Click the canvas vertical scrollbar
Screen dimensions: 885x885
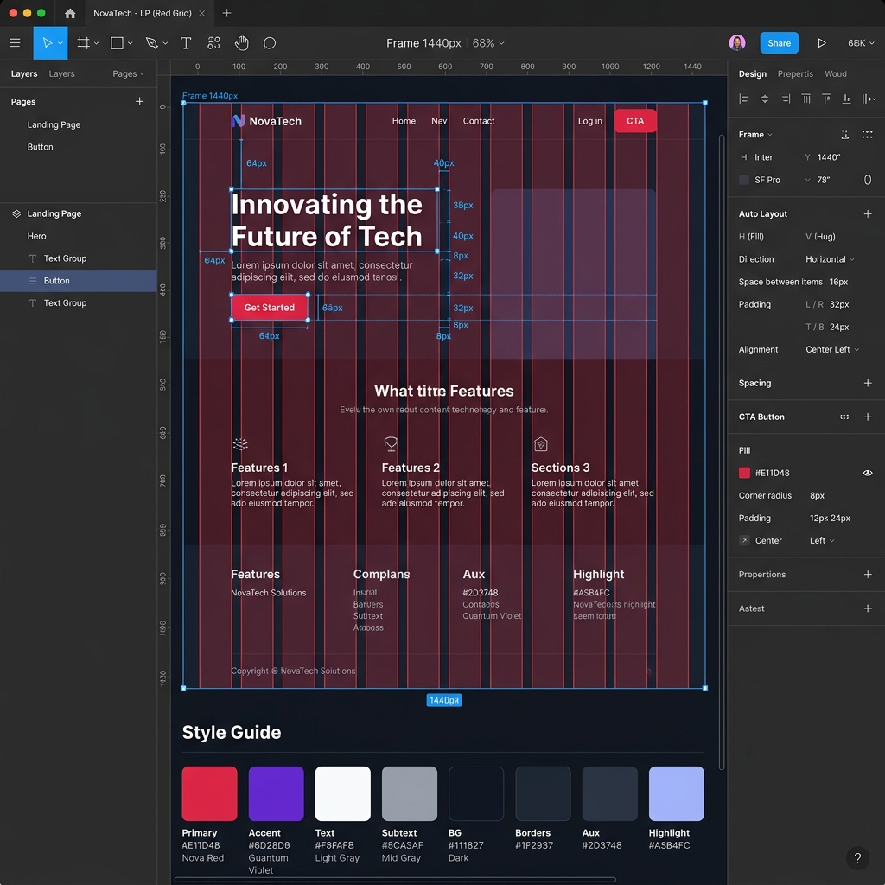click(x=722, y=451)
